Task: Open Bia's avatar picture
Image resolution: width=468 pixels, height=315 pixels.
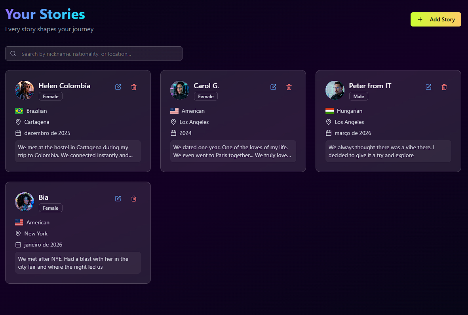Action: point(25,202)
